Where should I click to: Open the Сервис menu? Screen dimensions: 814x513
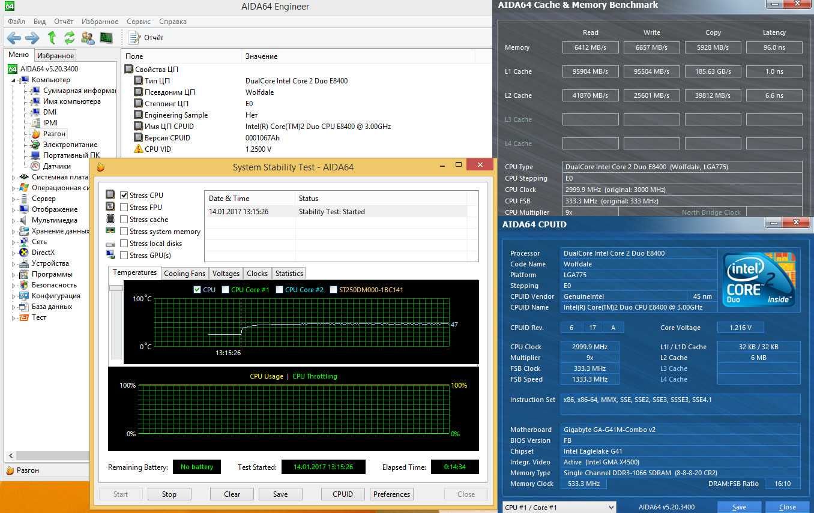[139, 22]
